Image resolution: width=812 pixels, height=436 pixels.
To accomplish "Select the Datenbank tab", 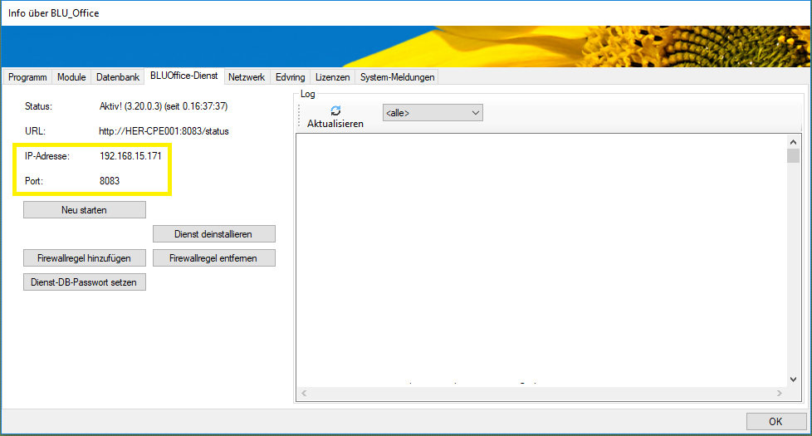I will [x=117, y=77].
